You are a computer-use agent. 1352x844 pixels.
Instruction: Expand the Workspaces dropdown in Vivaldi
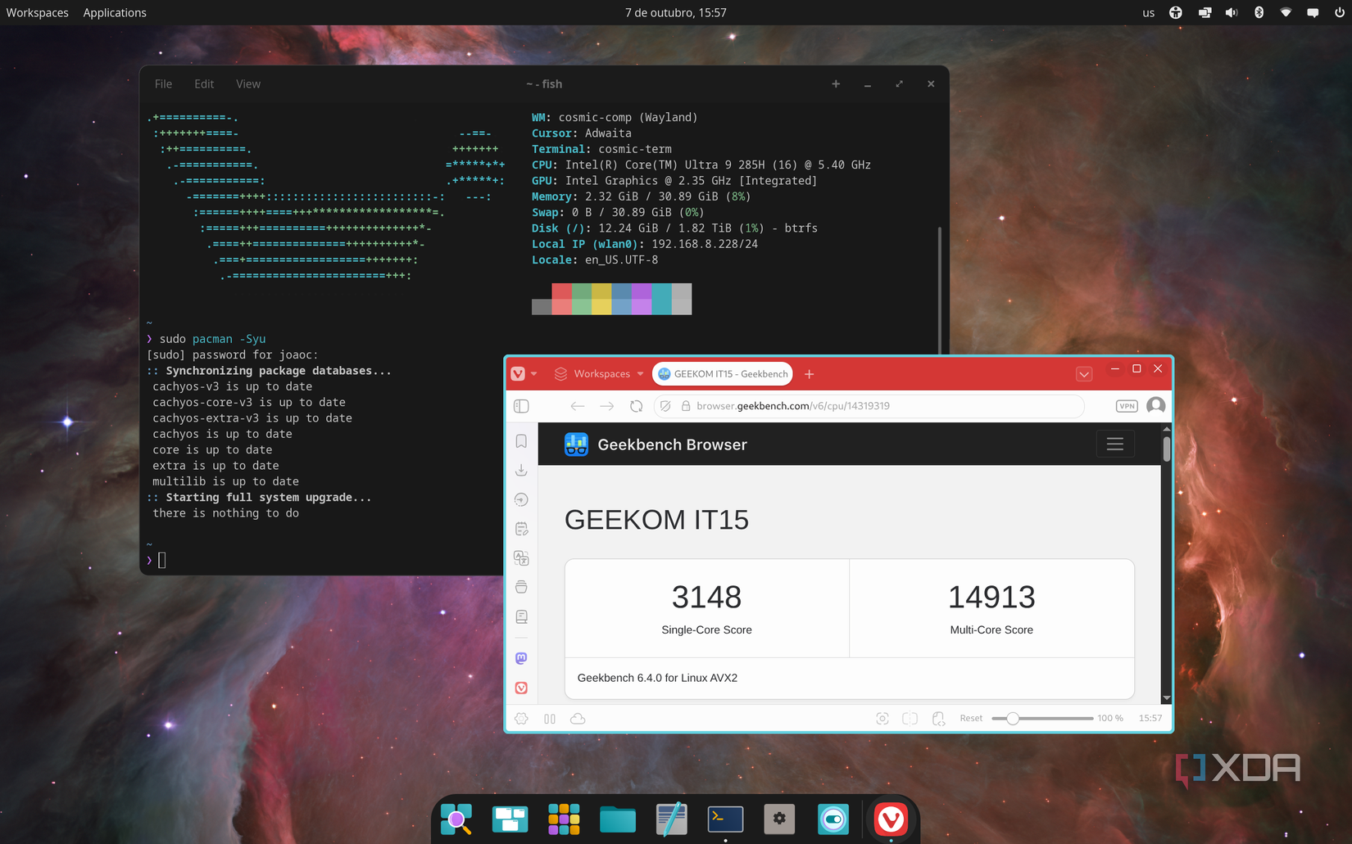coord(640,373)
